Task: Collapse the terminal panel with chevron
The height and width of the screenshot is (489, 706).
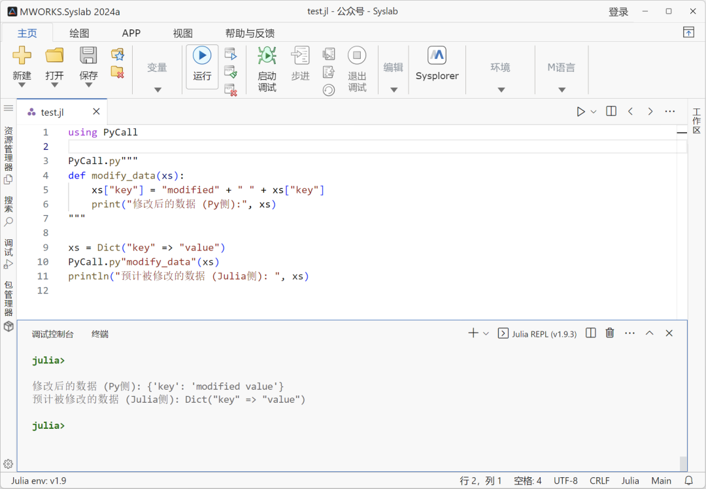Action: (649, 333)
